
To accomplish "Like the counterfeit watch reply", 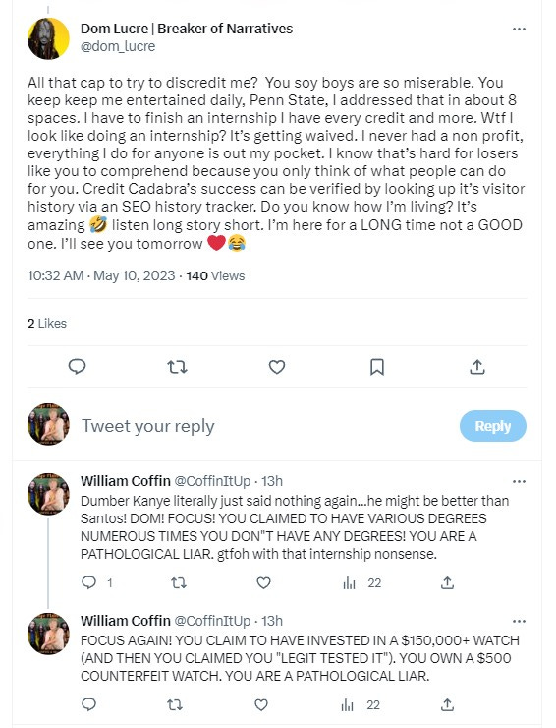I will pyautogui.click(x=261, y=704).
